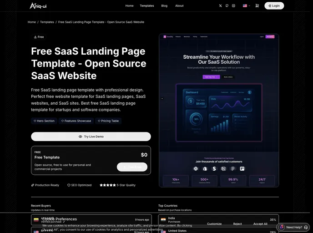Go to Home in top navigation
Viewport: 313px width, 233px height.
pyautogui.click(x=129, y=6)
